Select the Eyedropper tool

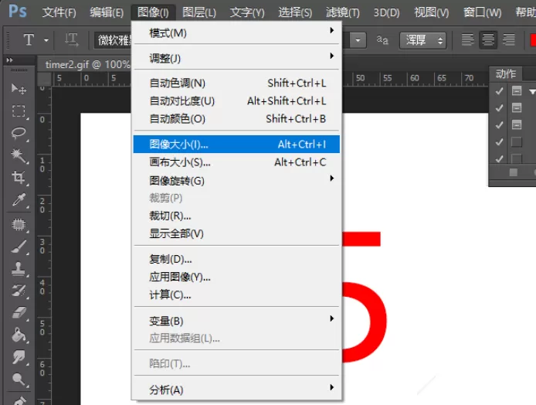coord(19,199)
